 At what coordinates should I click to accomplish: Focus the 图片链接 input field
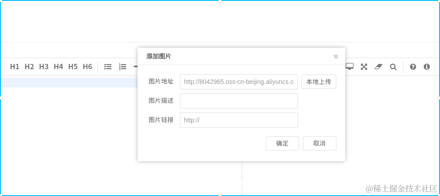239,120
